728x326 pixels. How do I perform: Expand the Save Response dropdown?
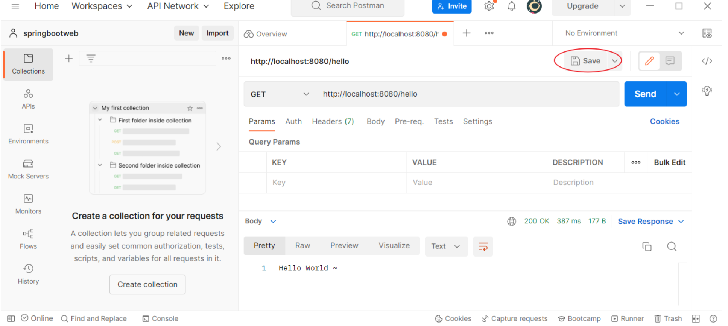point(650,221)
